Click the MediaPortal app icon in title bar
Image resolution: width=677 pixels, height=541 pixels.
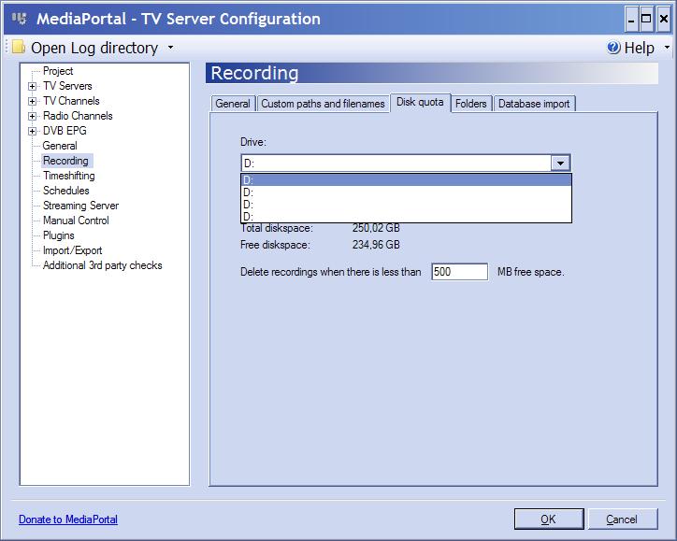18,19
